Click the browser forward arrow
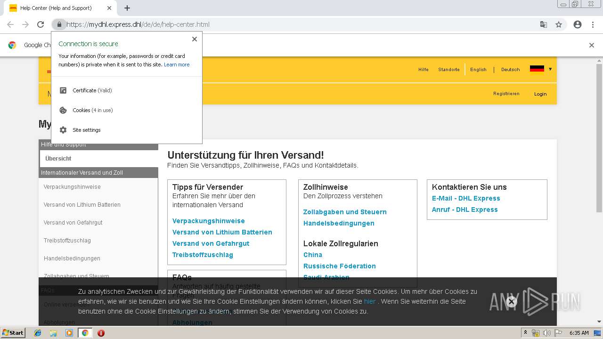Viewport: 603px width, 339px height. (x=25, y=24)
